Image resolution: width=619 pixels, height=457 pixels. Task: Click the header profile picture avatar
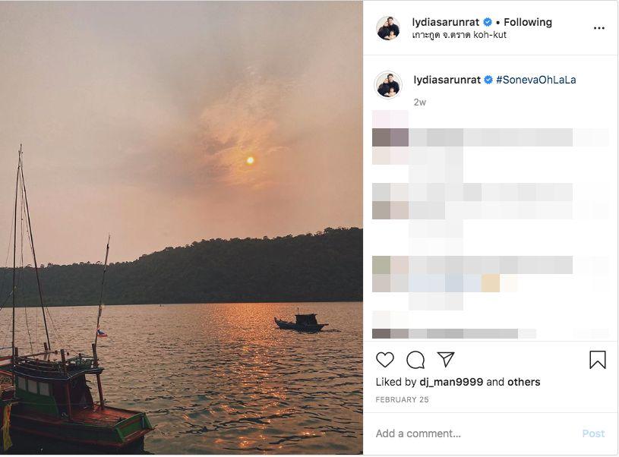coord(388,28)
